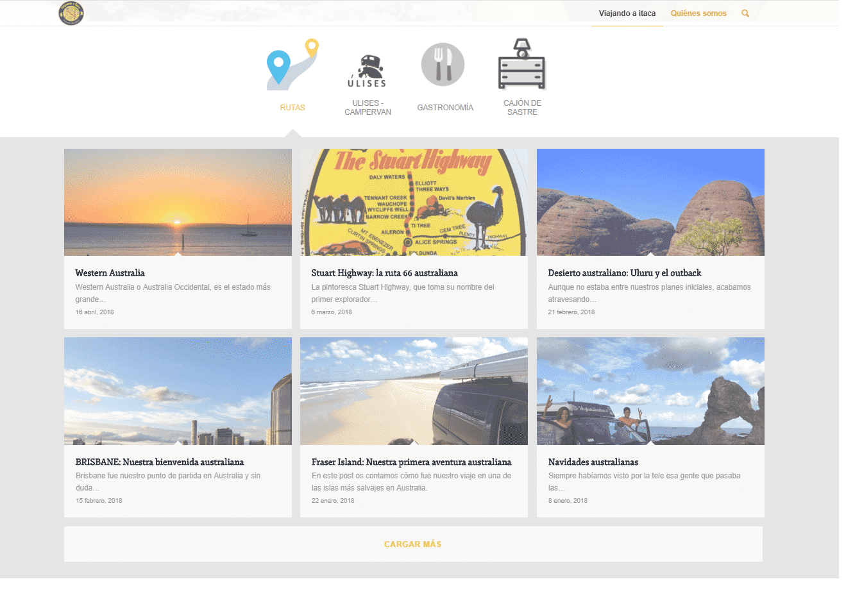Click the Gastronomía fork and knife icon
Screen dimensions: 846x613
pyautogui.click(x=443, y=65)
